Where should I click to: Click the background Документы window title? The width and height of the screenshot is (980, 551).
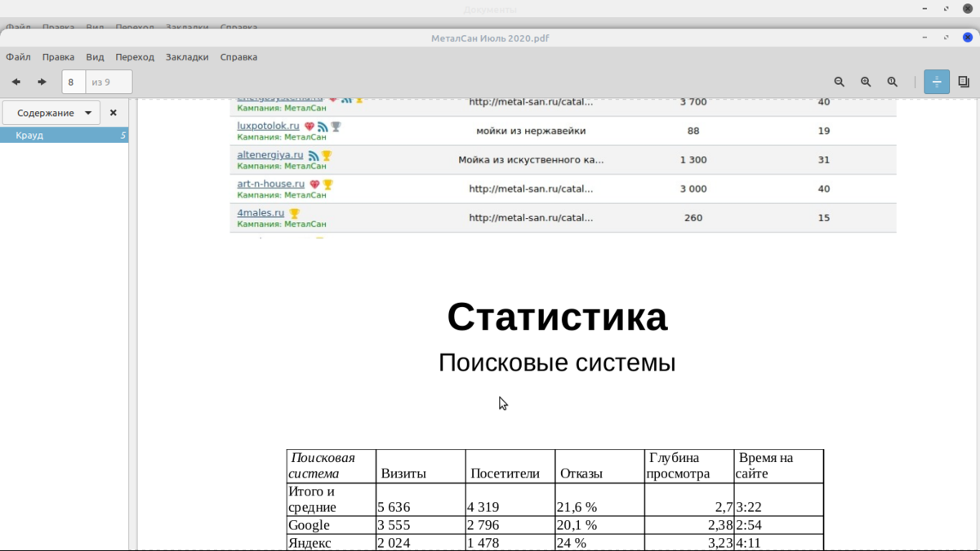(490, 9)
